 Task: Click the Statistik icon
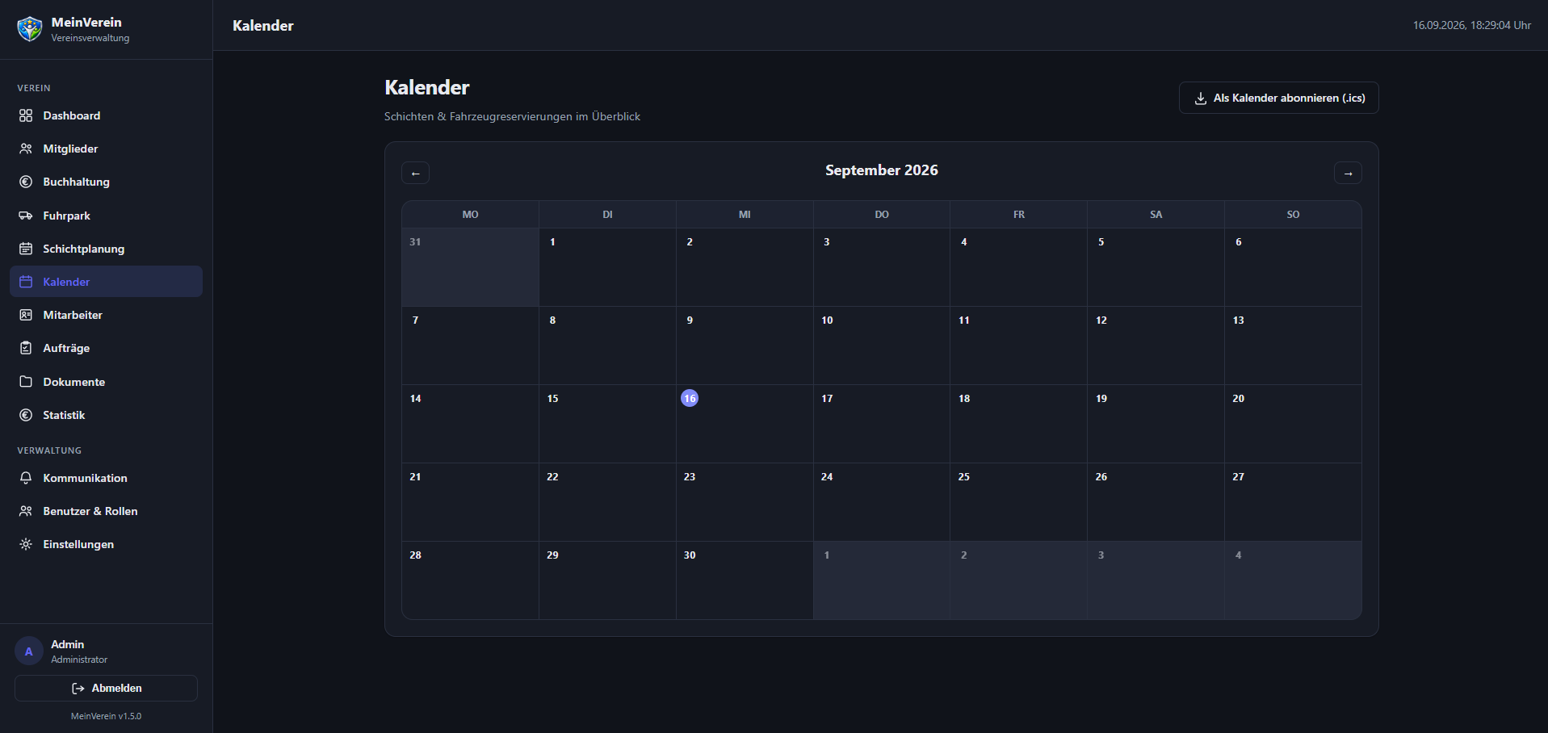26,415
